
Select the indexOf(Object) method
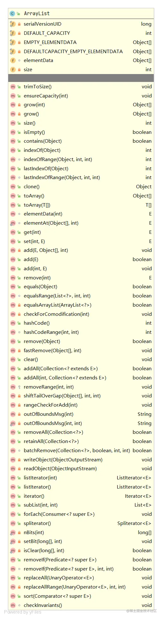point(42,150)
